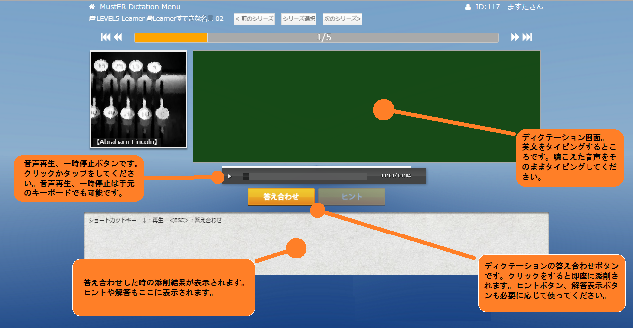633x328 pixels.
Task: Click the Learnerすてきな名言 02 series title
Action: (x=188, y=19)
